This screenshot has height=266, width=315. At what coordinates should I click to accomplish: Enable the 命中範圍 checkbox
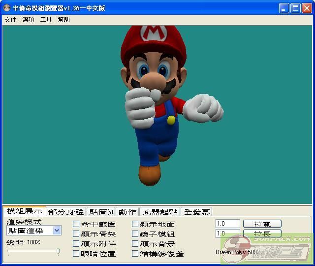76,224
